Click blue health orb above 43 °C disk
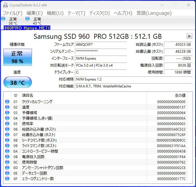Screen dimensions: 196x187 pyautogui.click(x=27, y=19)
